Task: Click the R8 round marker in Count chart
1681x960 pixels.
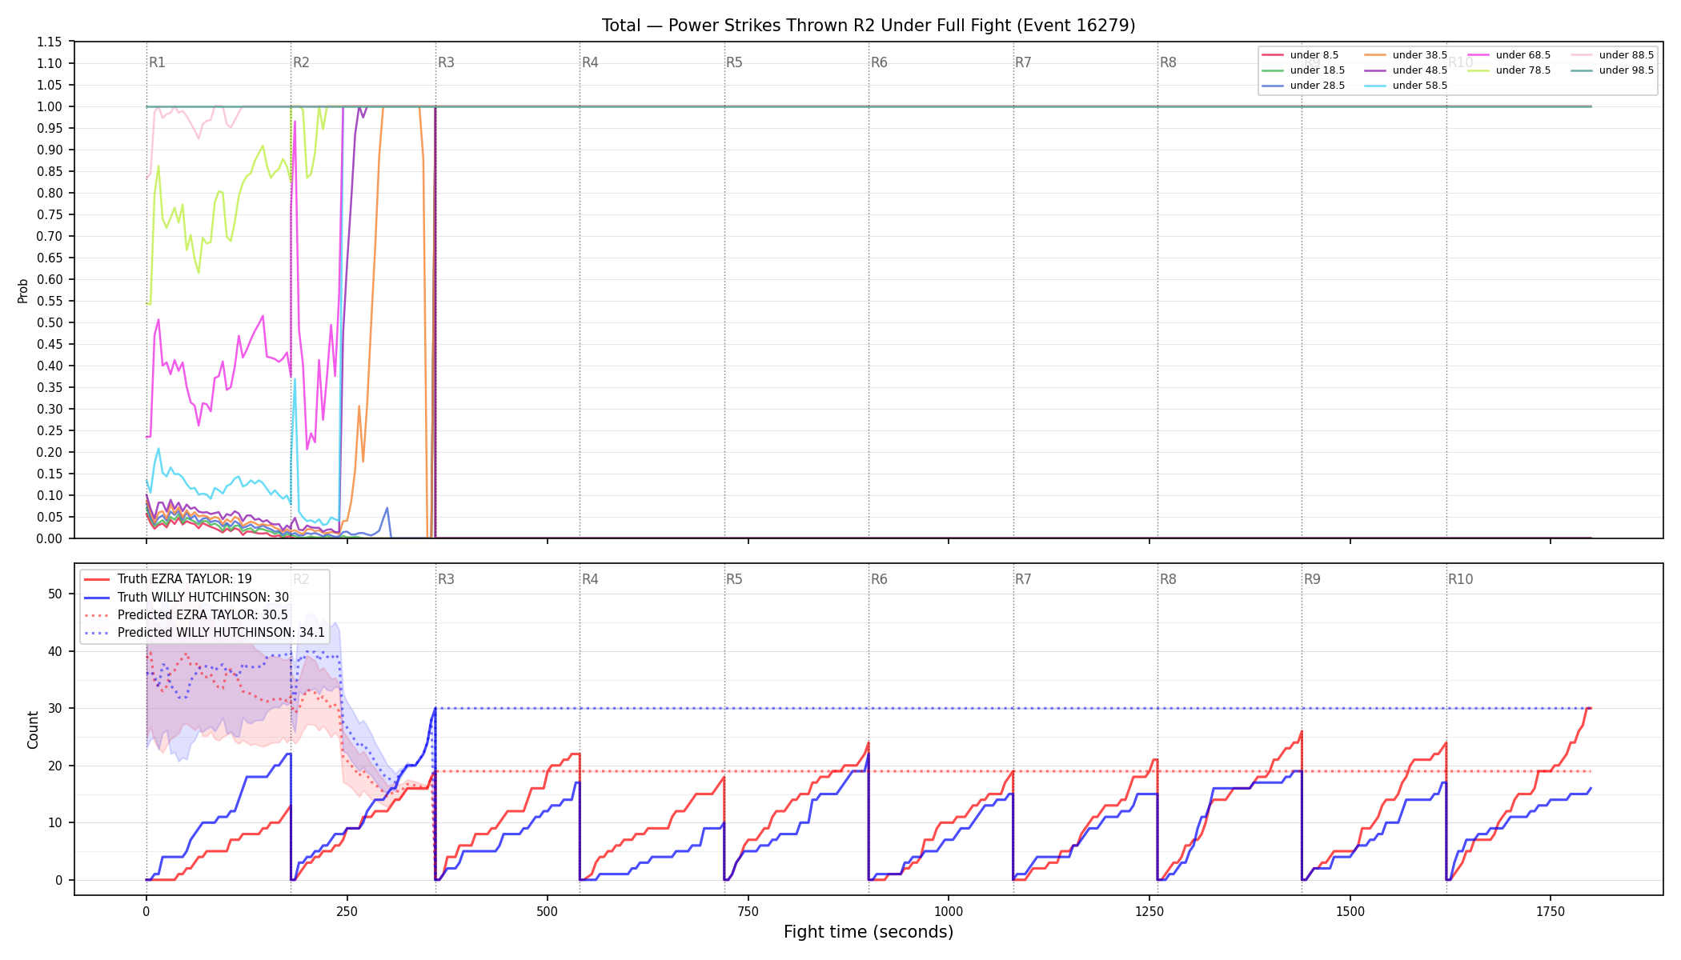Action: 1168,579
